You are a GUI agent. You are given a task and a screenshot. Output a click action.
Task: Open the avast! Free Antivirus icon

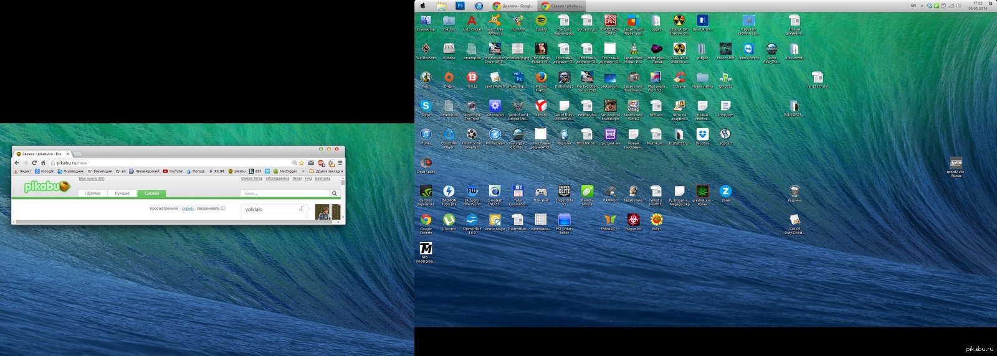[495, 24]
